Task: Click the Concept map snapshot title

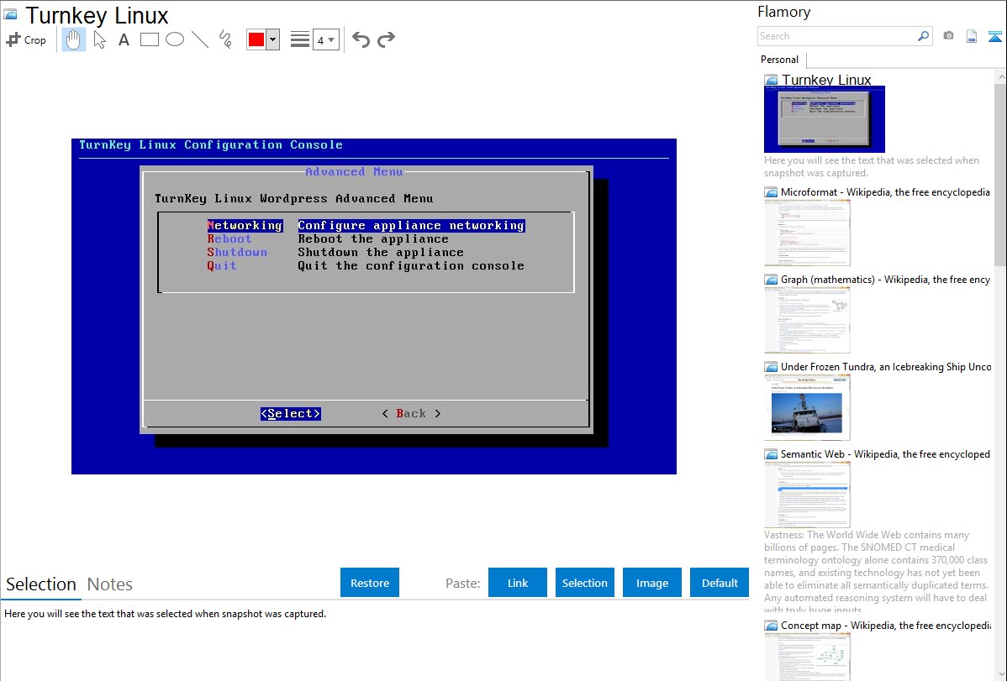Action: coord(886,625)
